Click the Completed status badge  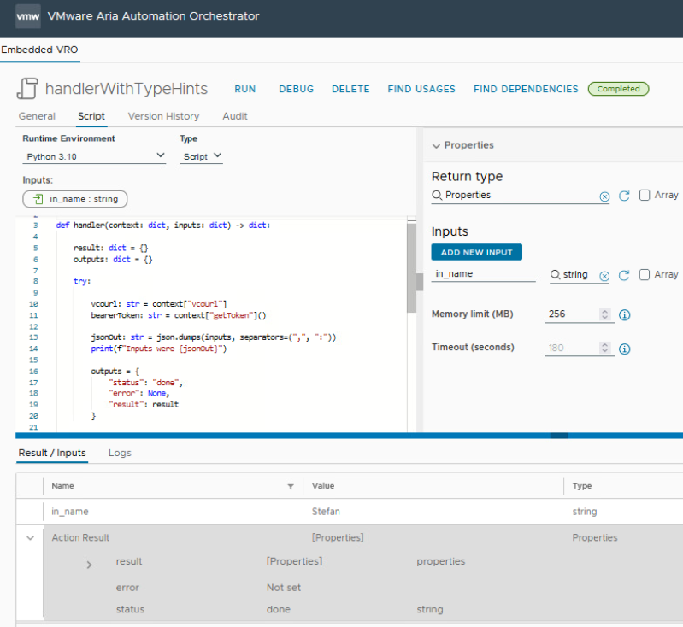point(619,89)
